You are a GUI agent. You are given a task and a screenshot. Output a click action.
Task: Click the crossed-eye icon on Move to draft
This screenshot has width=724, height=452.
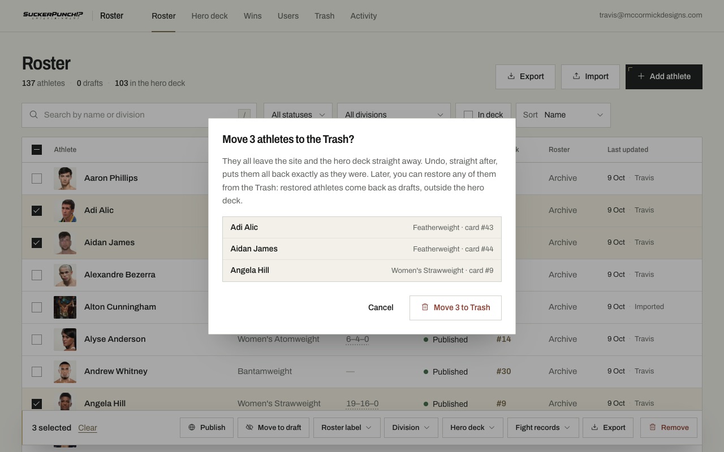(249, 427)
